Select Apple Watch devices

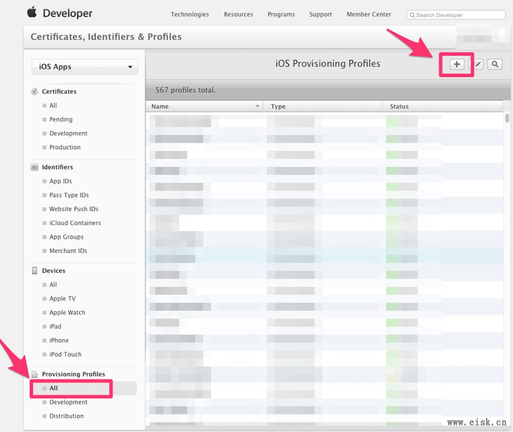point(67,313)
